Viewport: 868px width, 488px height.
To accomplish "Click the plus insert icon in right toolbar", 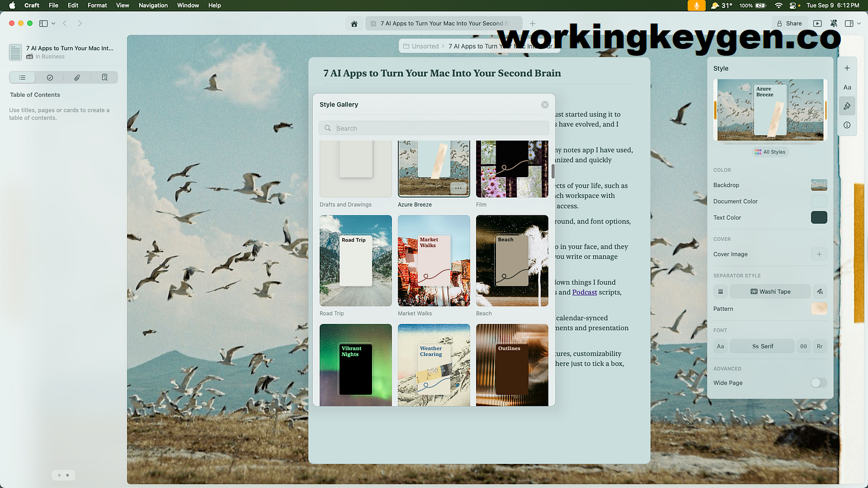I will pos(847,68).
